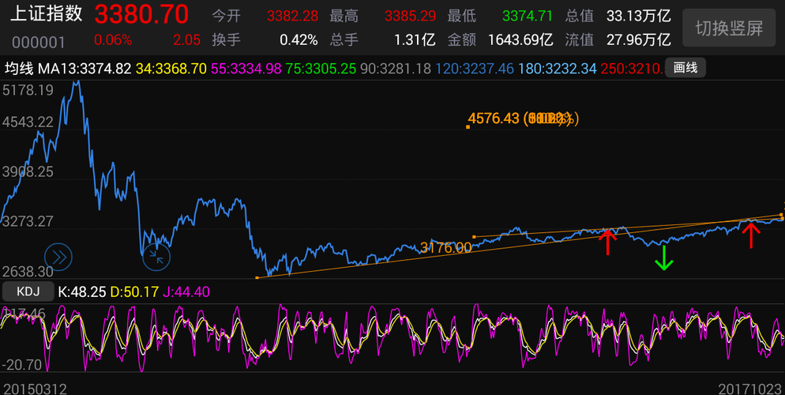Switch to portrait with 切换竖屏 button
The height and width of the screenshot is (395, 785).
coord(729,28)
